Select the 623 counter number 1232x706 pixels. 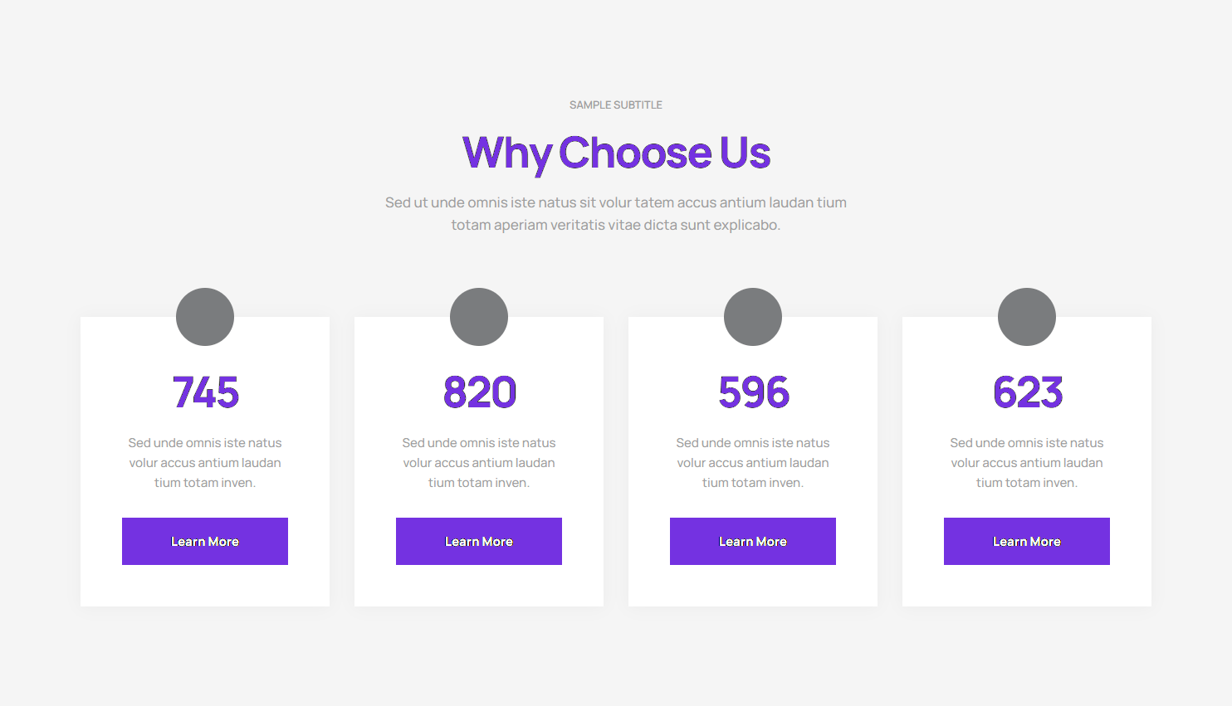[1027, 392]
